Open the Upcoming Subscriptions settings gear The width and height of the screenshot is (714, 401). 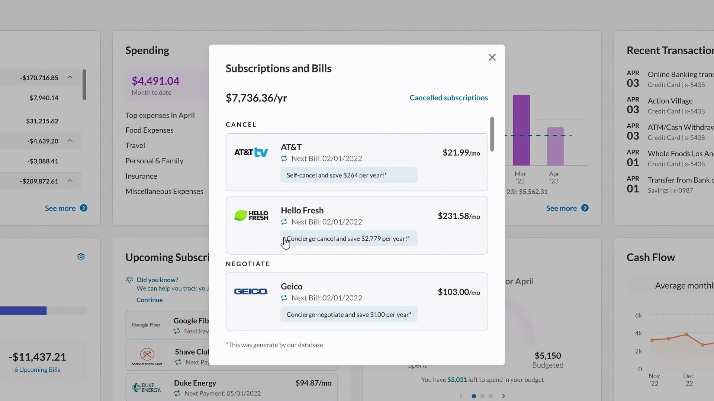[x=81, y=257]
